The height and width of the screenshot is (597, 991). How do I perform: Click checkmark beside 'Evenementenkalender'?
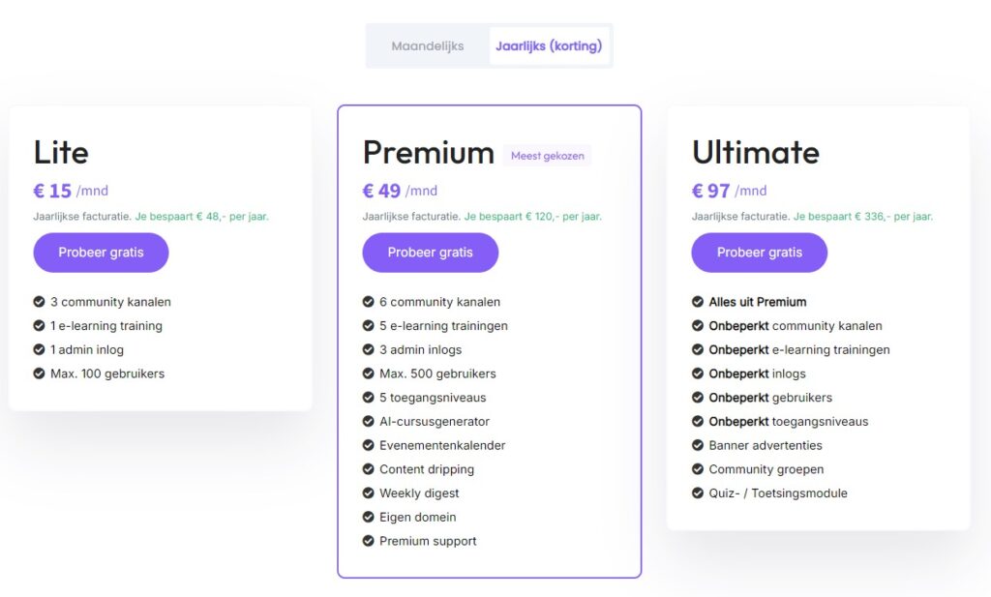coord(369,446)
